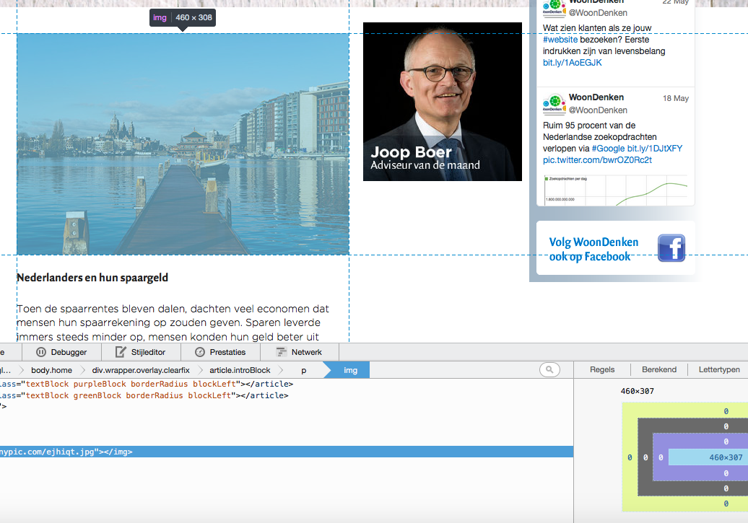This screenshot has width=748, height=523.
Task: Select div.wrapper.overlay.clearfix breadcrumb
Action: pos(141,370)
